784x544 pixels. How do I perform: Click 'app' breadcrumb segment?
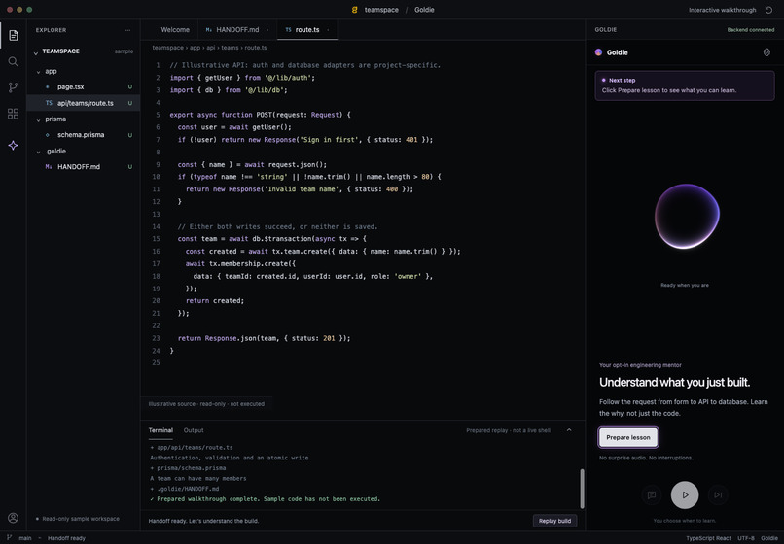click(x=195, y=48)
